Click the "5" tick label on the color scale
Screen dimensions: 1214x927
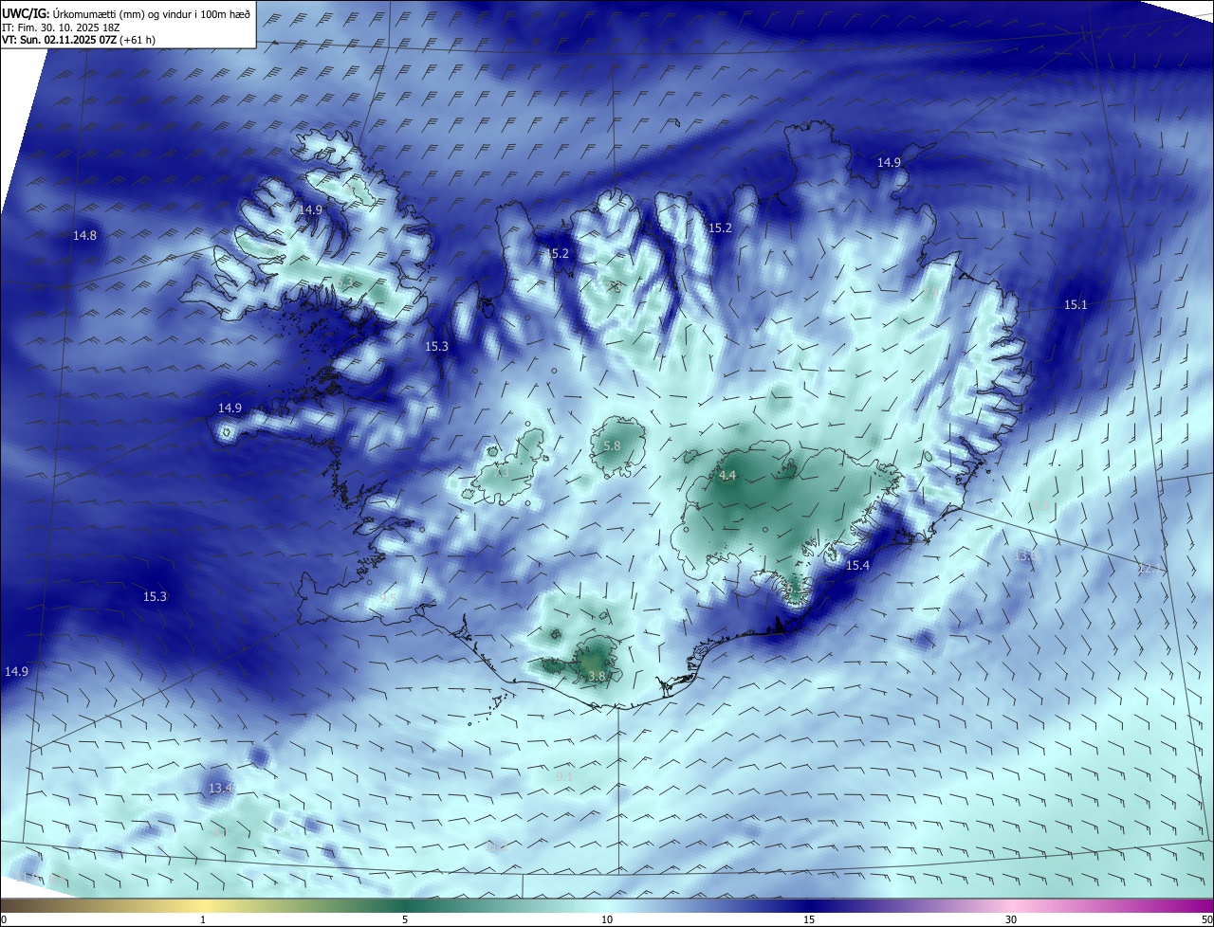point(405,919)
